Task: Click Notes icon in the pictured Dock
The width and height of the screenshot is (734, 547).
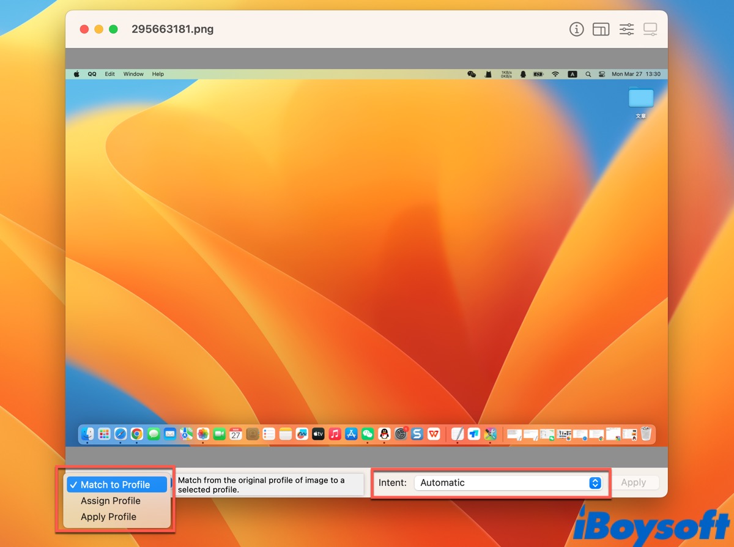Action: [286, 434]
